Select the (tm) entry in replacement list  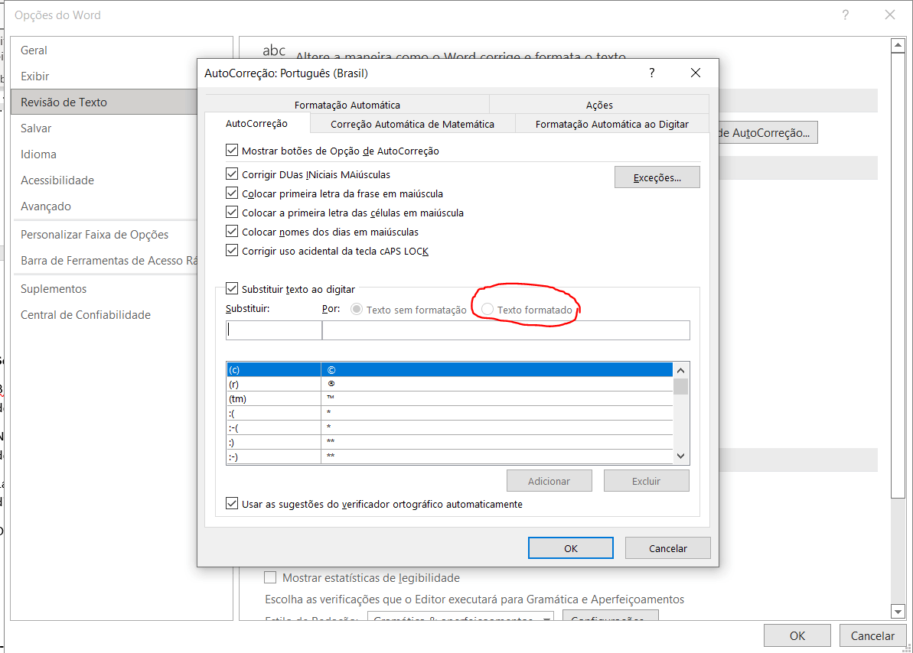[449, 398]
